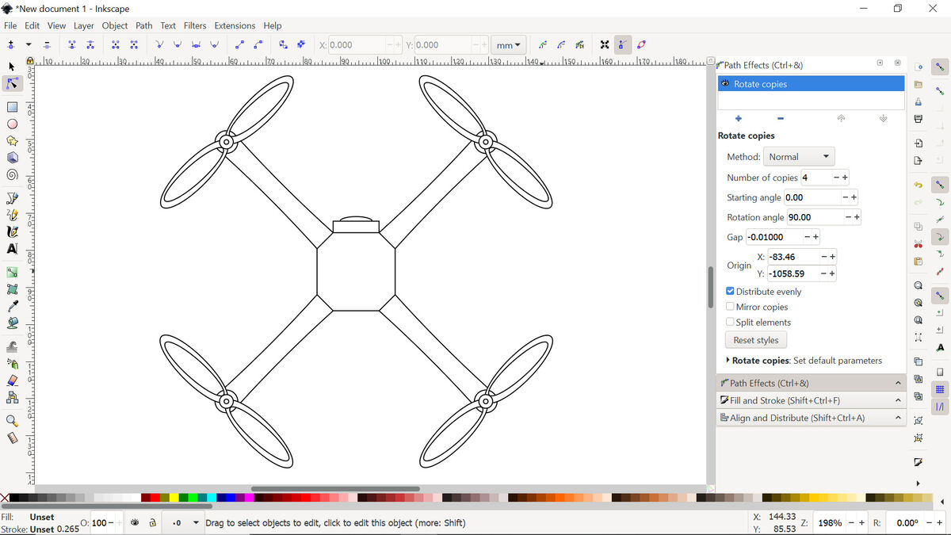
Task: Click the Break path at nodes icon
Action: coord(90,45)
